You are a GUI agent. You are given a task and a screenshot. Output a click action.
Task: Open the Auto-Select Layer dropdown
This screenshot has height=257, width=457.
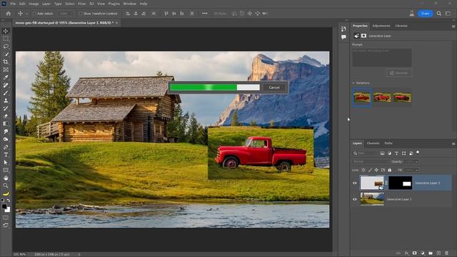point(66,14)
